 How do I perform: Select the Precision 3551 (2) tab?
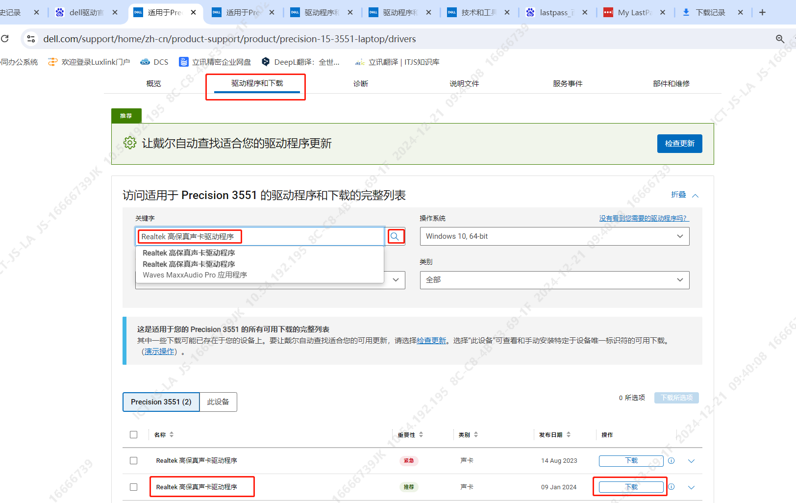click(161, 402)
